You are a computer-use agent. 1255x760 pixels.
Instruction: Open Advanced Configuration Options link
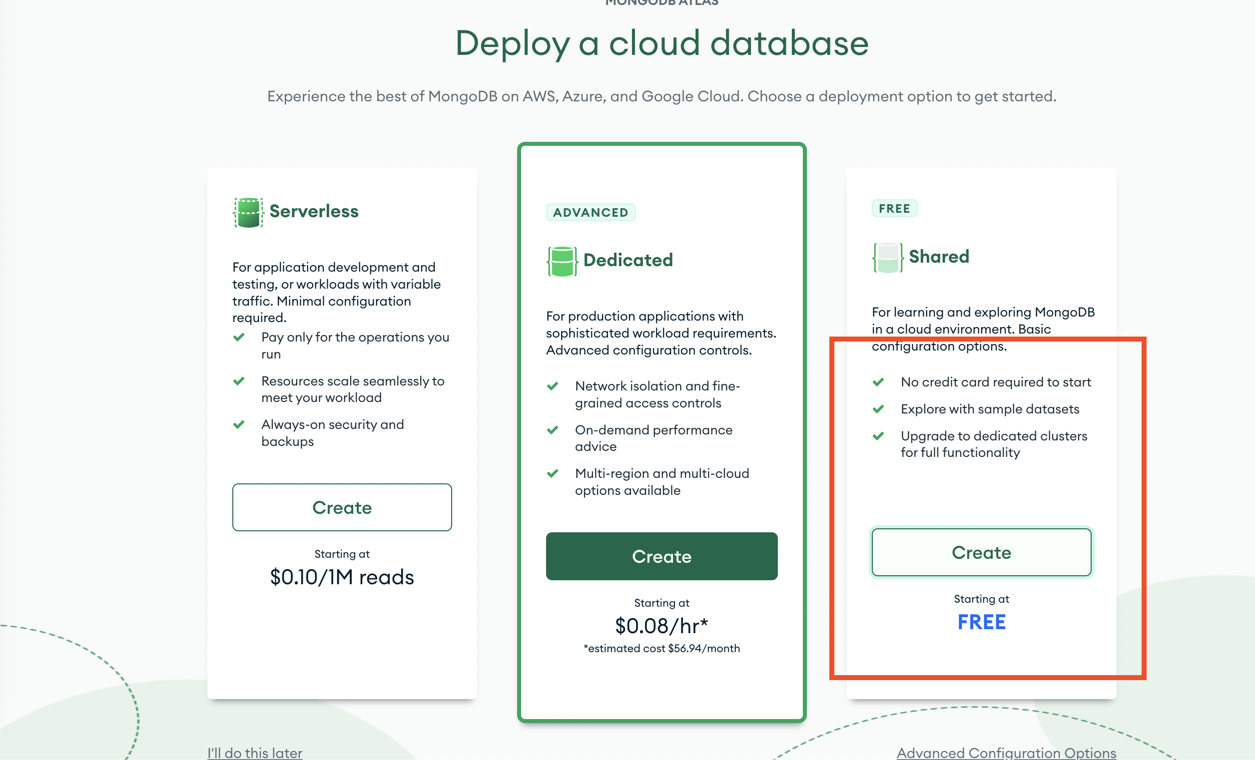(1006, 753)
